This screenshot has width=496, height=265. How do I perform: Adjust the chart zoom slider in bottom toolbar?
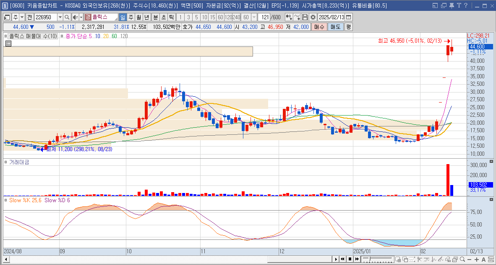click(378, 259)
